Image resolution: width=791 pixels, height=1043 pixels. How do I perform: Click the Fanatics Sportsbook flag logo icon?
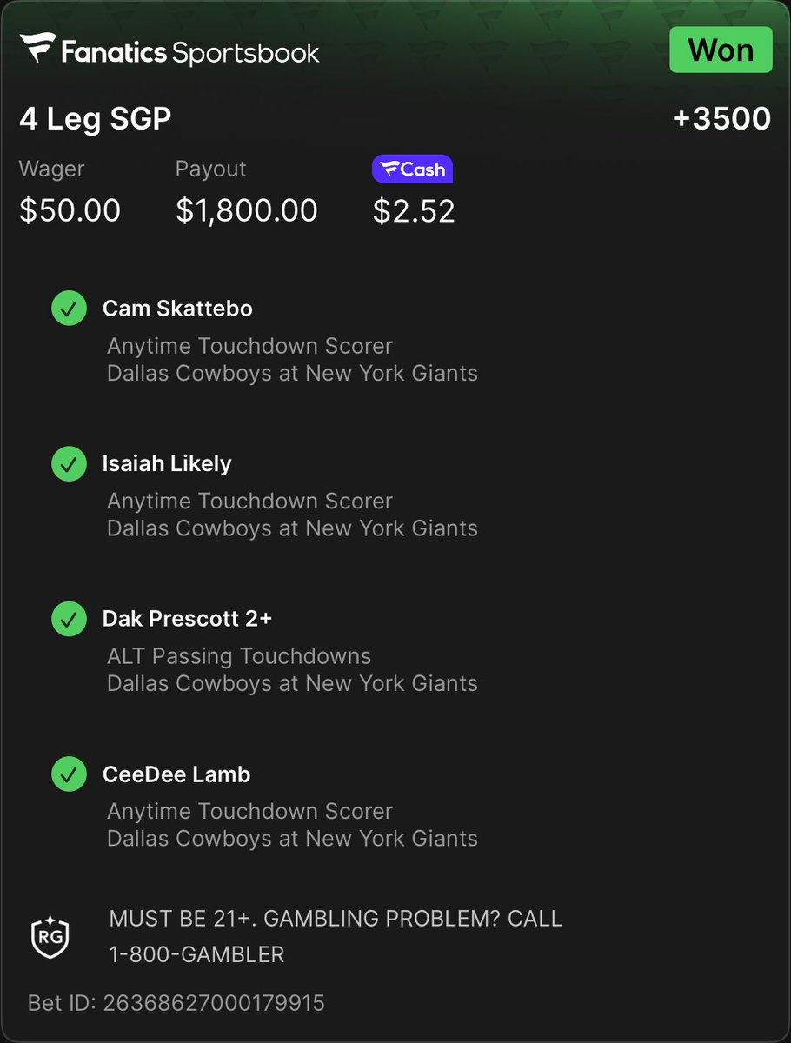(x=38, y=49)
